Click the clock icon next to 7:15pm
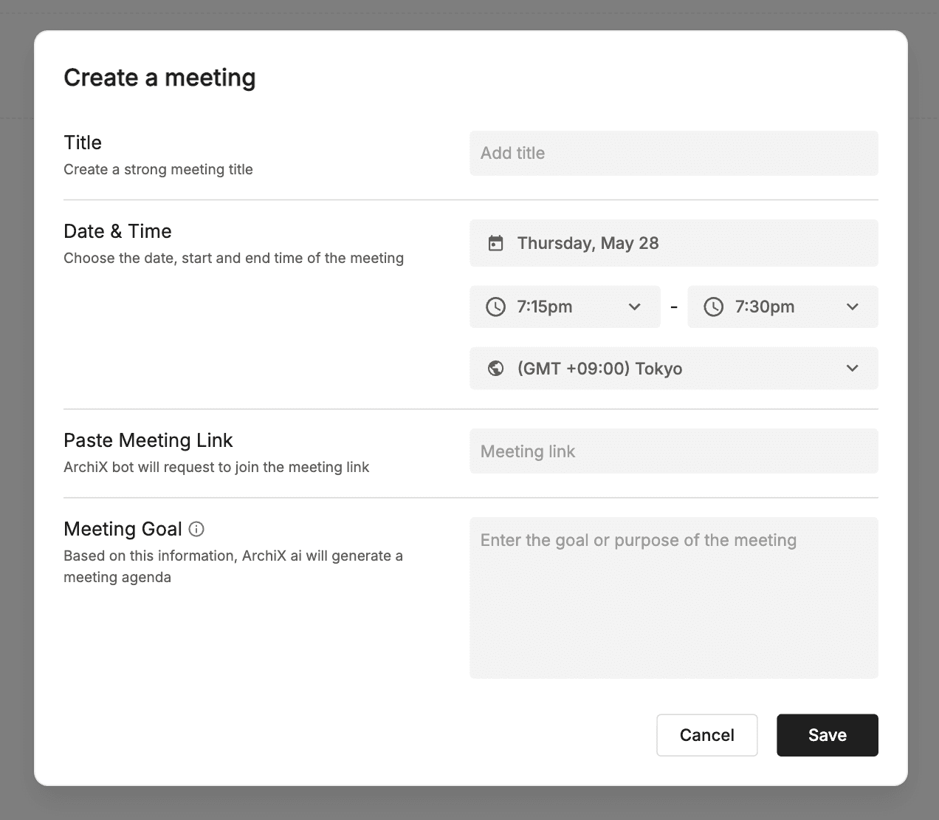 [x=495, y=307]
